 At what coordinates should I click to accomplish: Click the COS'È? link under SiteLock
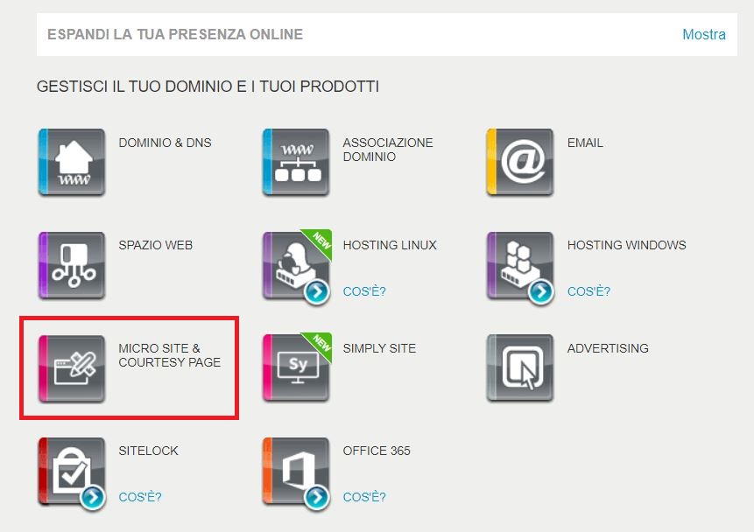[x=140, y=497]
